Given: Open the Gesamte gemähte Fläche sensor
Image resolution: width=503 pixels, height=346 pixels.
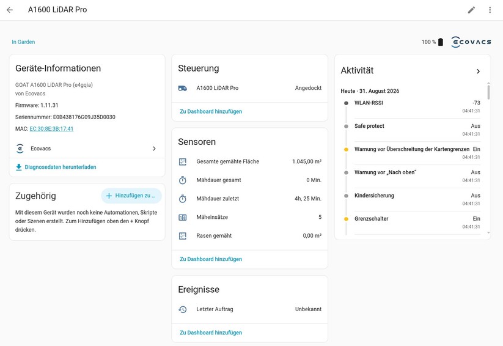Looking at the screenshot, I should (249, 162).
